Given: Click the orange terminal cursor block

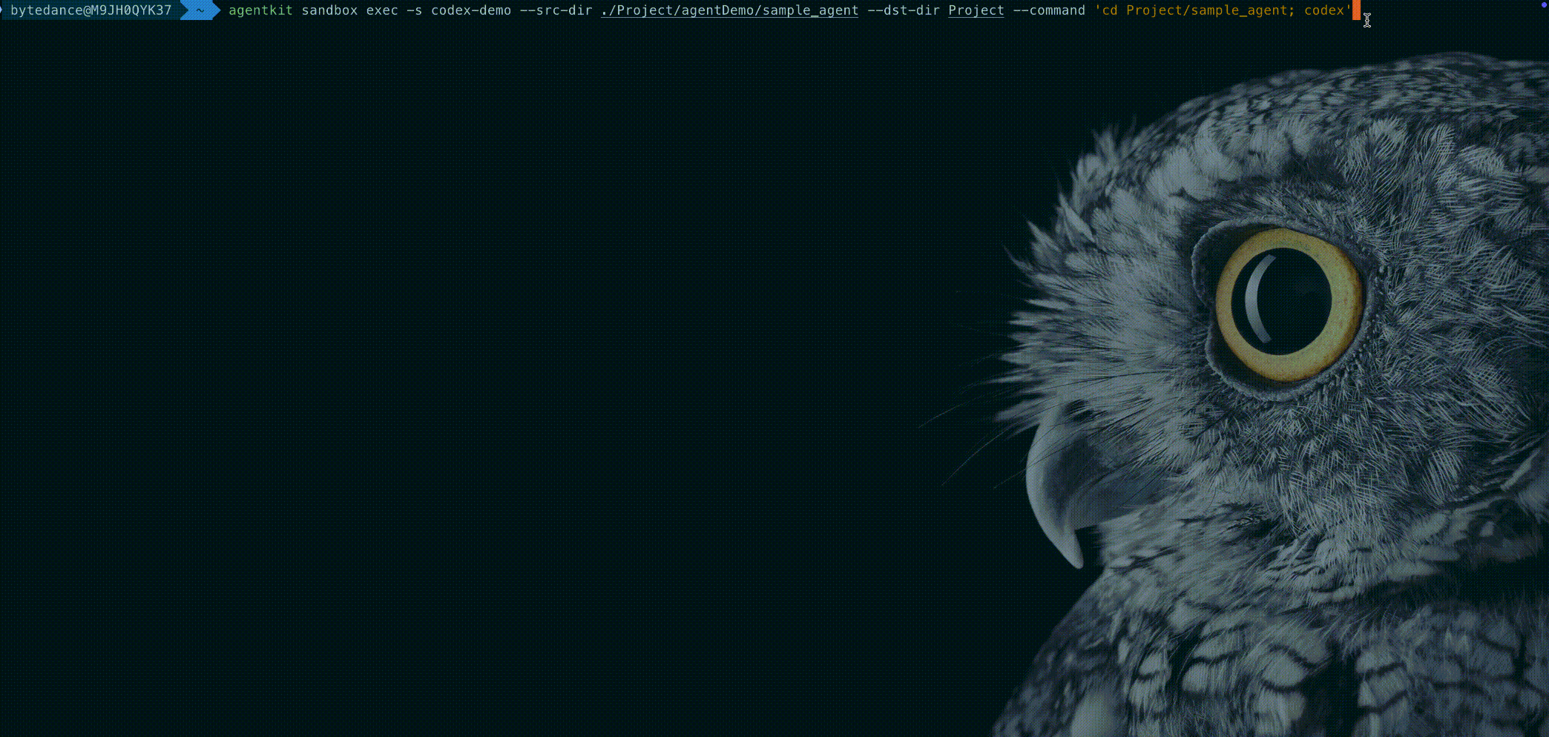Looking at the screenshot, I should click(1356, 10).
